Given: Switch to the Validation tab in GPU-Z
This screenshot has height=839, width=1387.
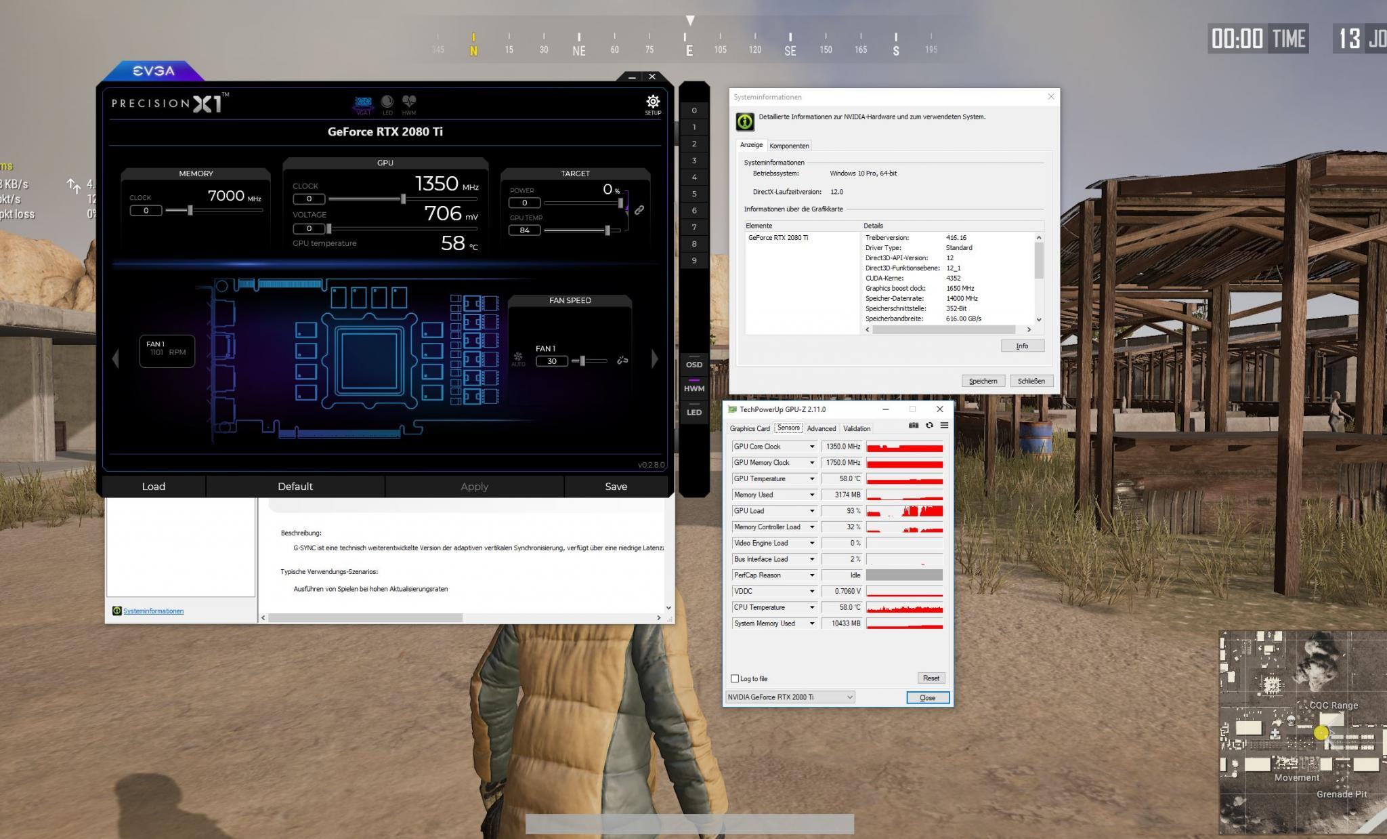Looking at the screenshot, I should [x=857, y=428].
